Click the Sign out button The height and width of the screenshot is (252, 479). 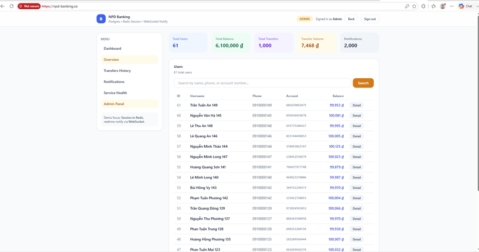tap(370, 19)
